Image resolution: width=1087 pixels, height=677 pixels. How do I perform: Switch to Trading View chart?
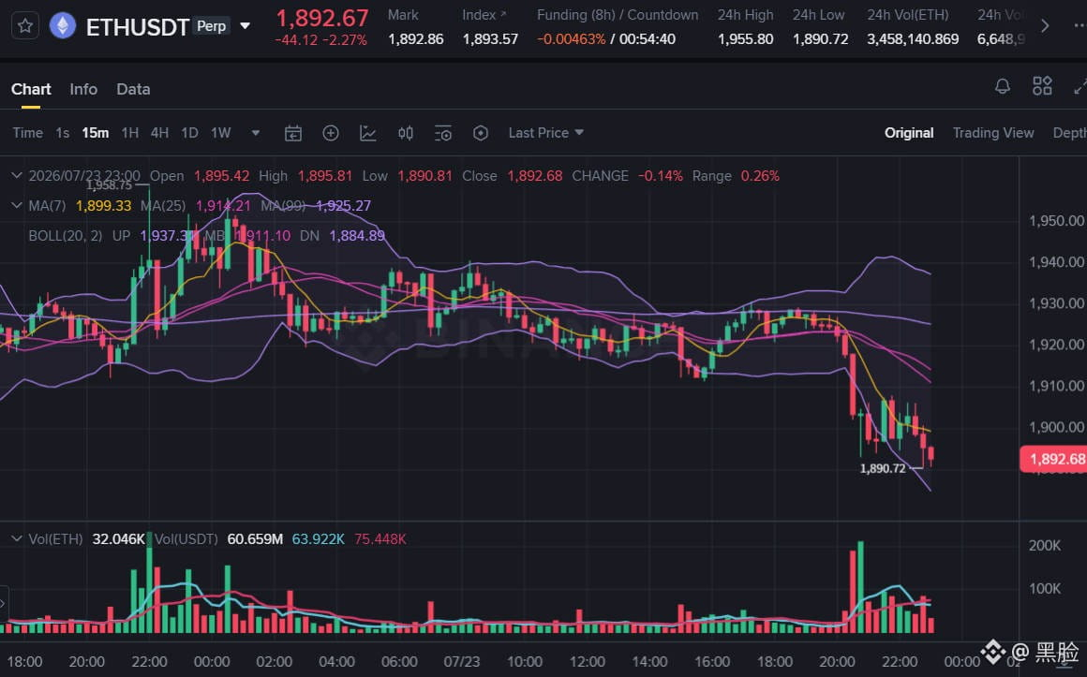pos(992,133)
